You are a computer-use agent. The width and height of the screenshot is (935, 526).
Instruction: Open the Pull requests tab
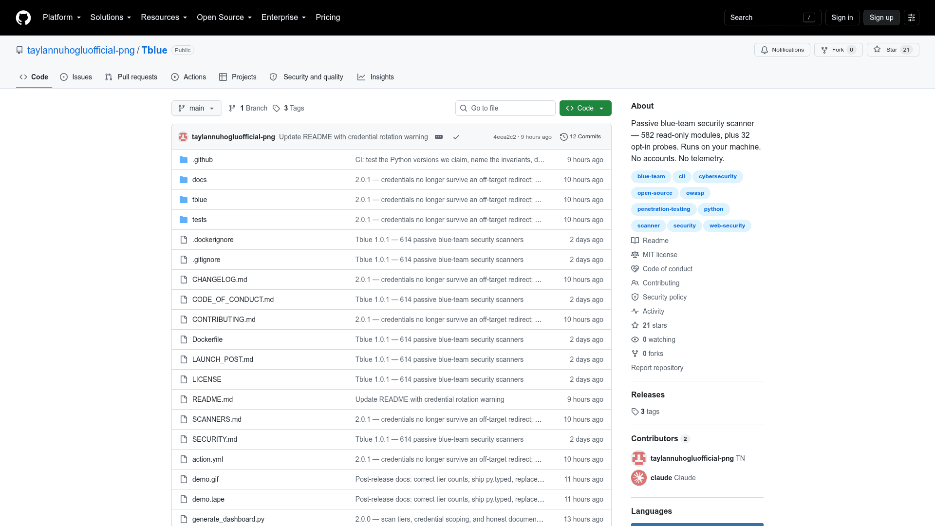click(x=131, y=77)
